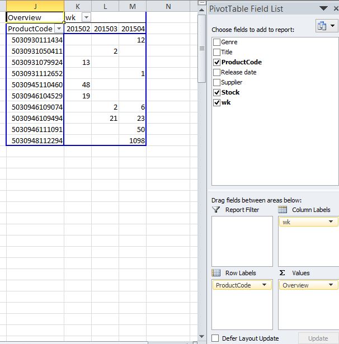Check the Release date field checkbox

217,72
